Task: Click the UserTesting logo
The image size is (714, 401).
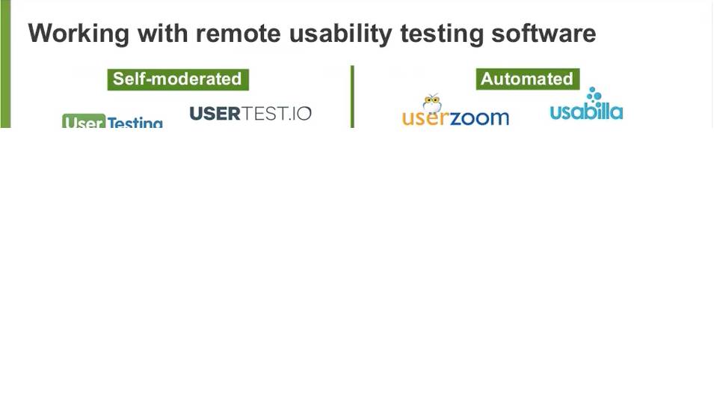Action: 112,121
